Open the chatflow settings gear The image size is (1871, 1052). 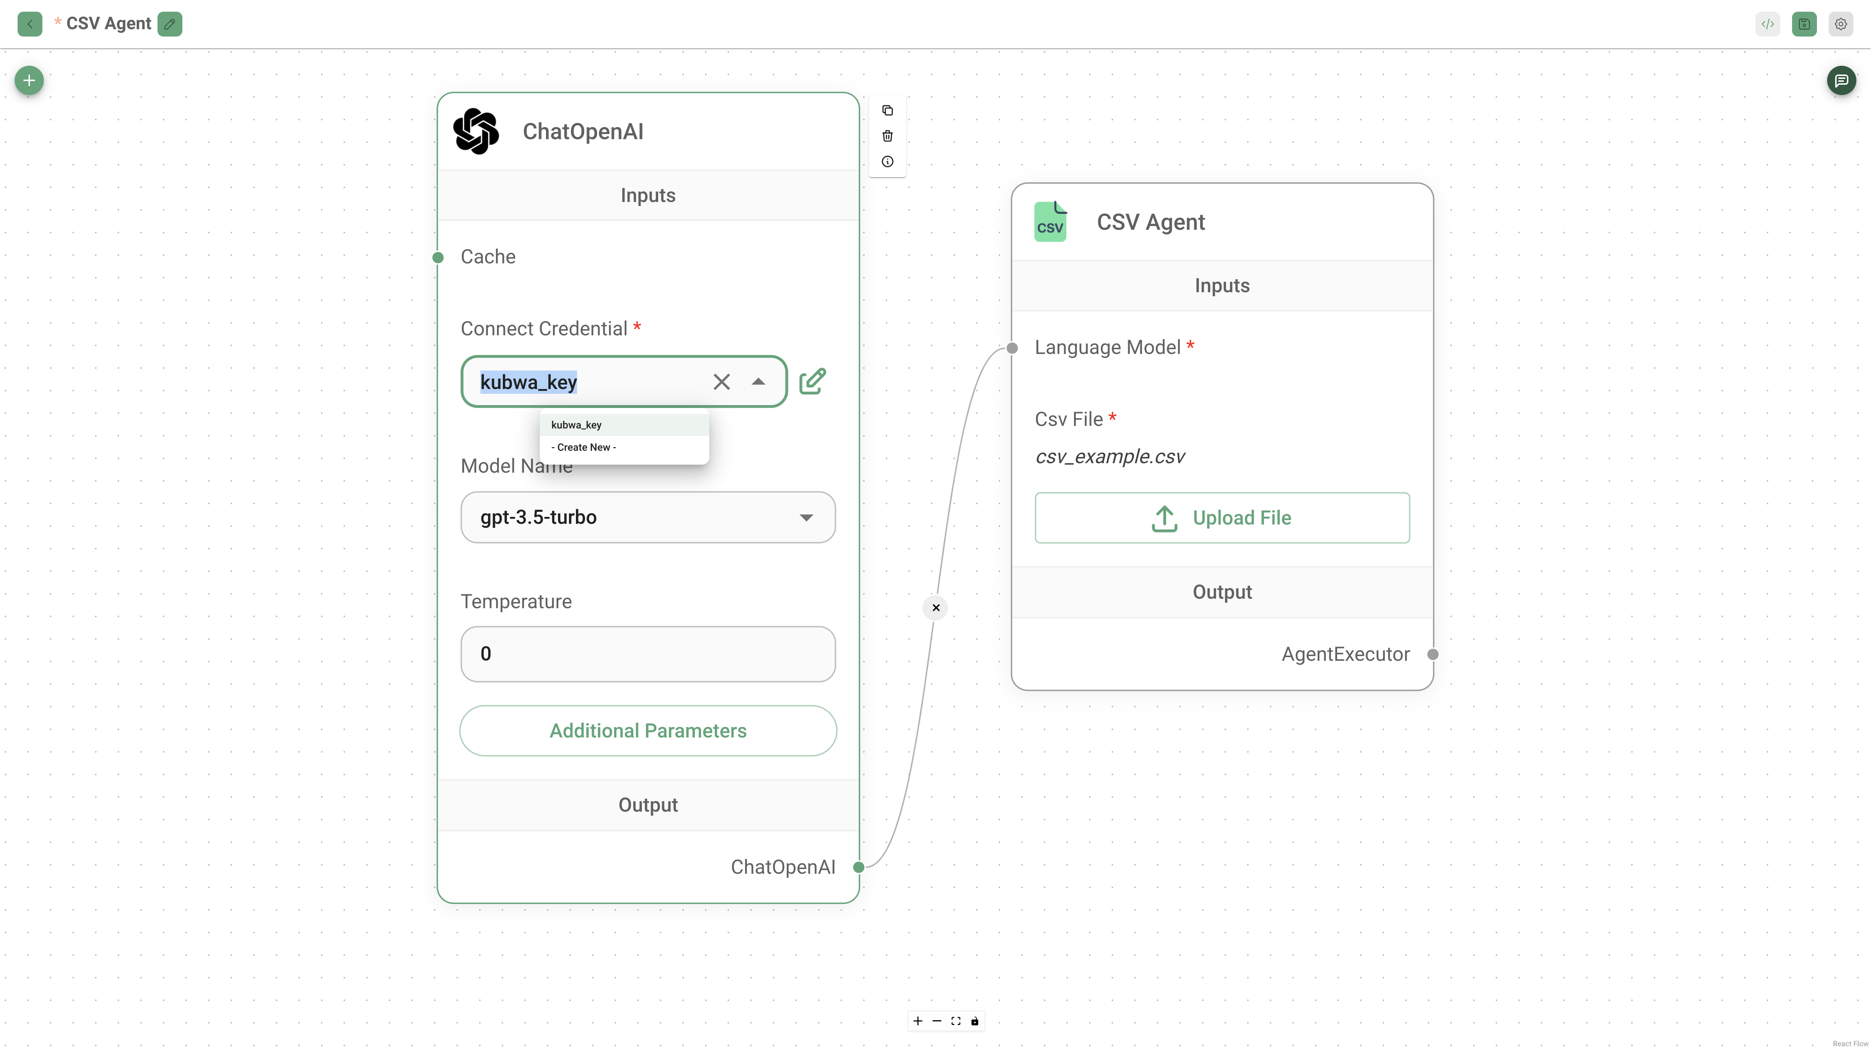coord(1841,24)
